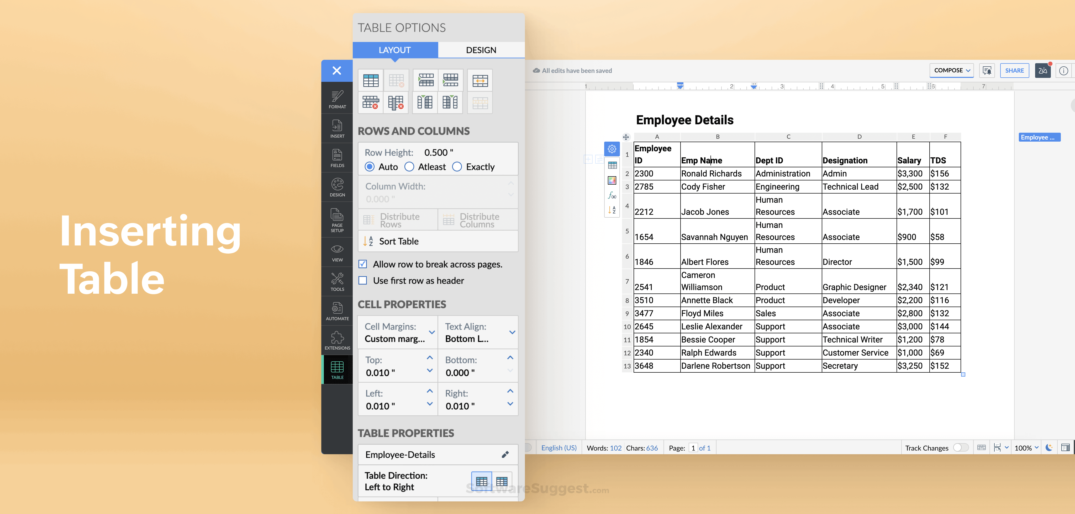
Task: Open the Text Align dropdown
Action: coord(513,332)
